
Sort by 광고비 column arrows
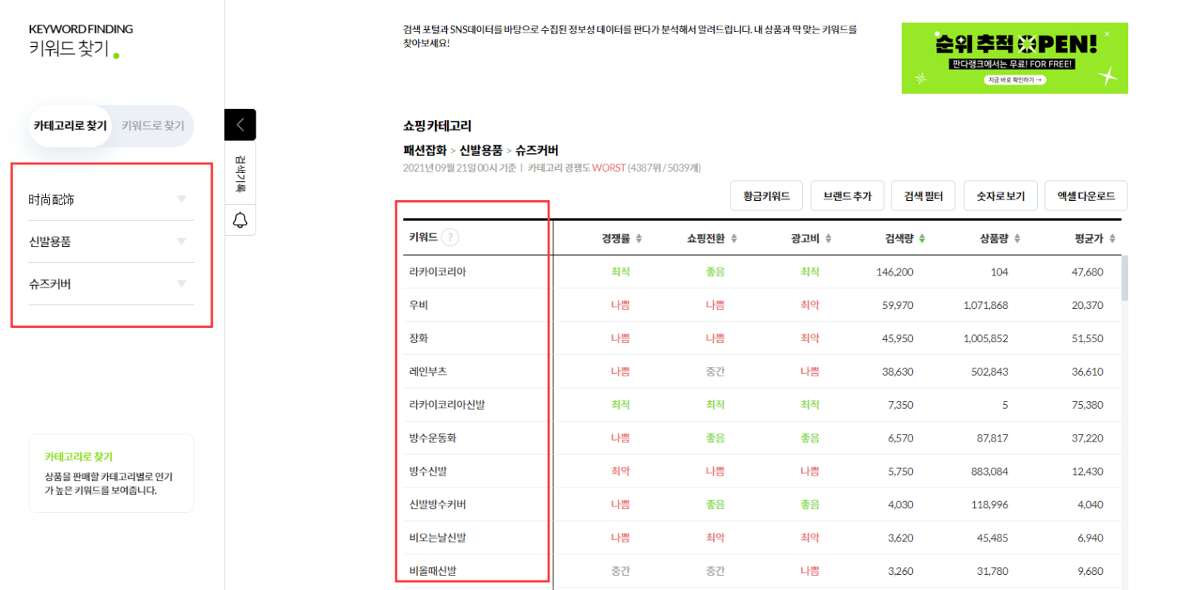coord(829,238)
